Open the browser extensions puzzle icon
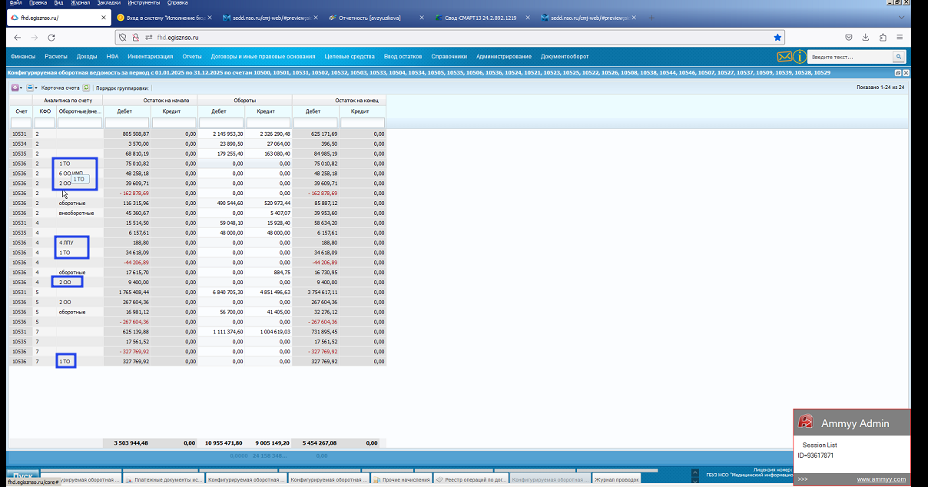This screenshot has height=487, width=928. (x=883, y=37)
